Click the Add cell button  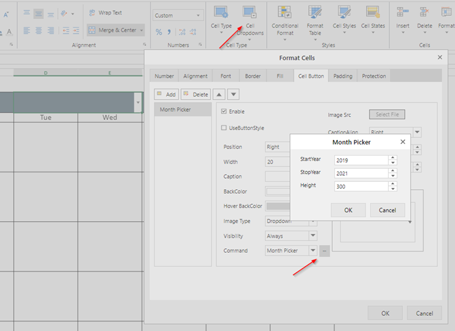click(166, 95)
